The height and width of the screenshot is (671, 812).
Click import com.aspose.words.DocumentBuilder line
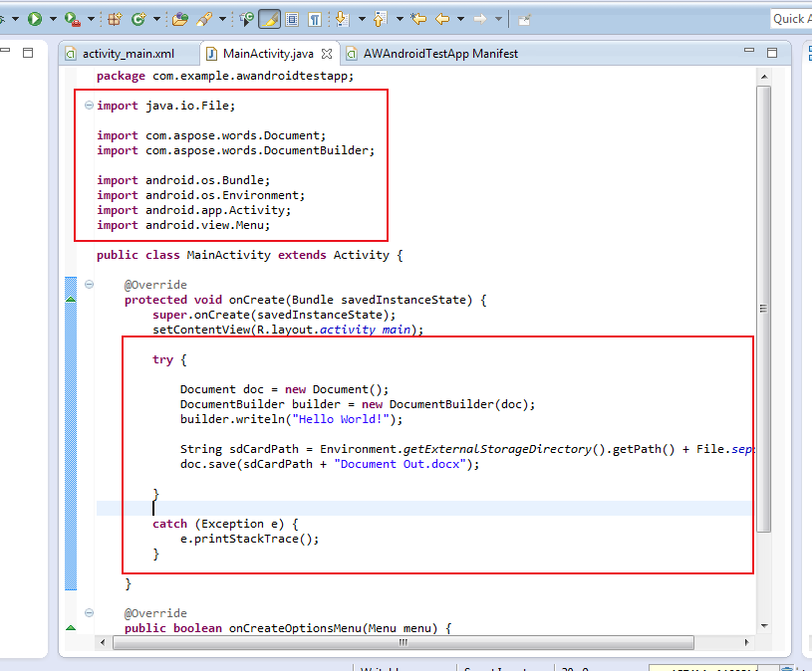(235, 150)
